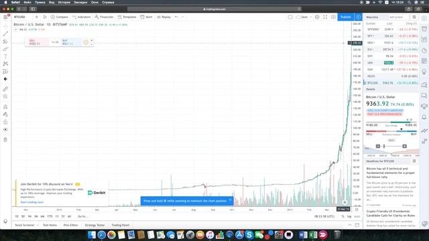
Task: Select the prediction and measurement tool
Action: (5, 72)
